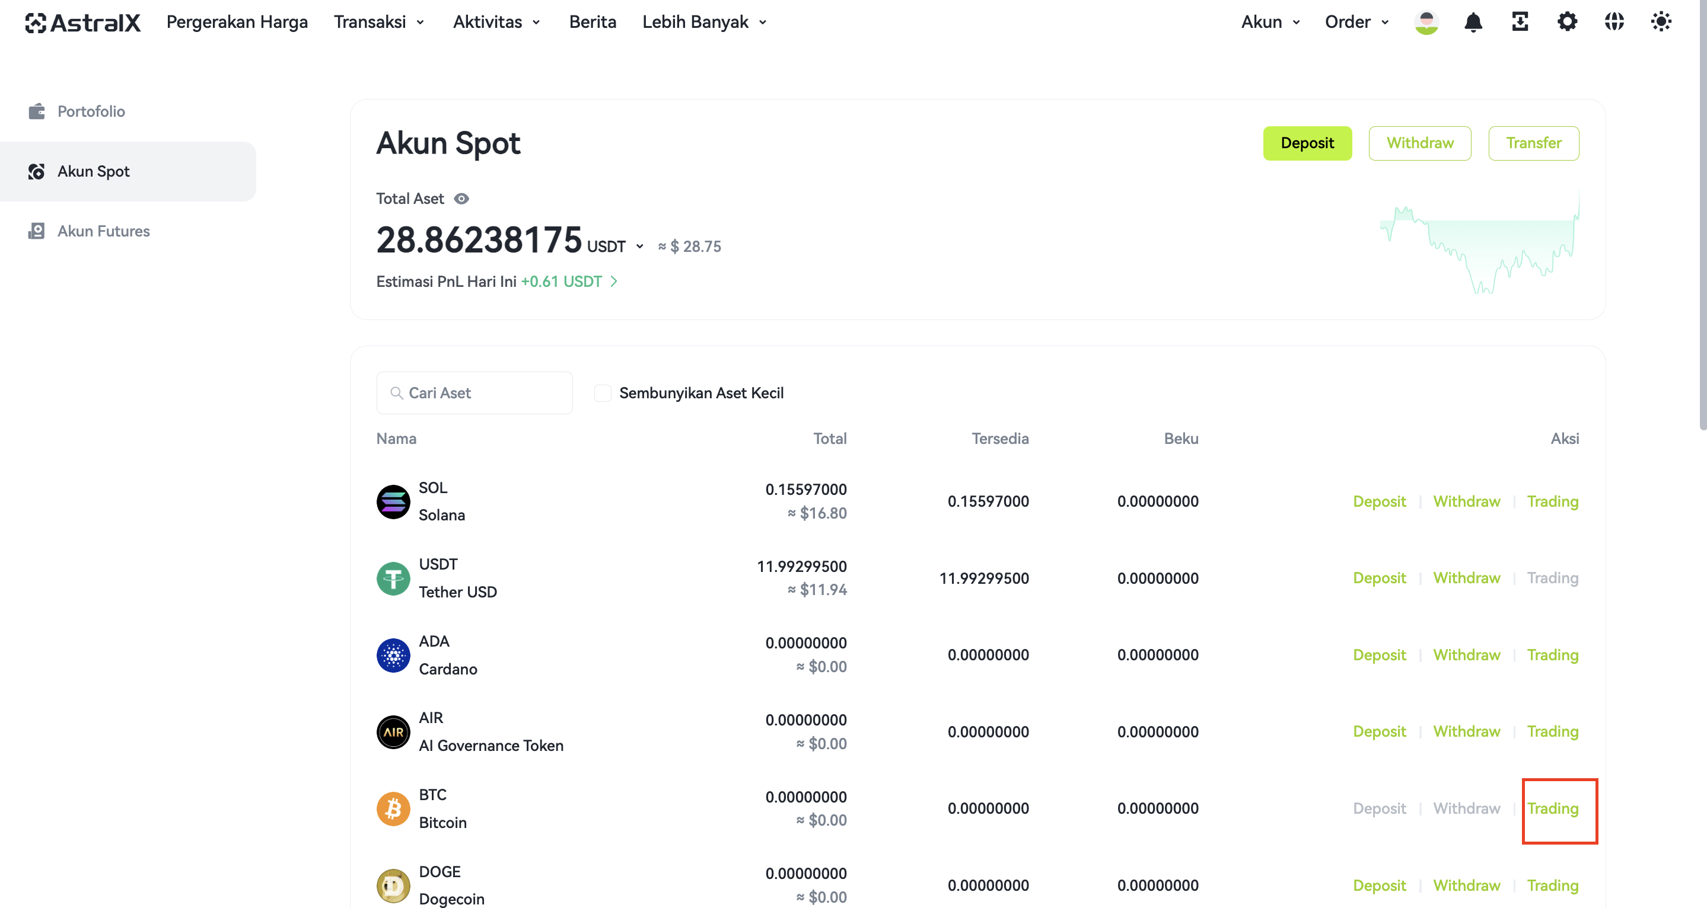The height and width of the screenshot is (908, 1707).
Task: Toggle the light/dark theme icon
Action: [x=1661, y=22]
